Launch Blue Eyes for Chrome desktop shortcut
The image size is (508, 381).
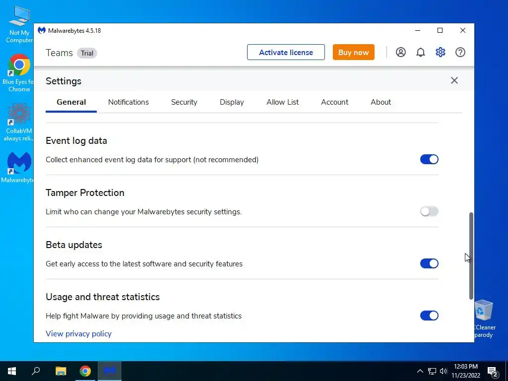tap(19, 73)
